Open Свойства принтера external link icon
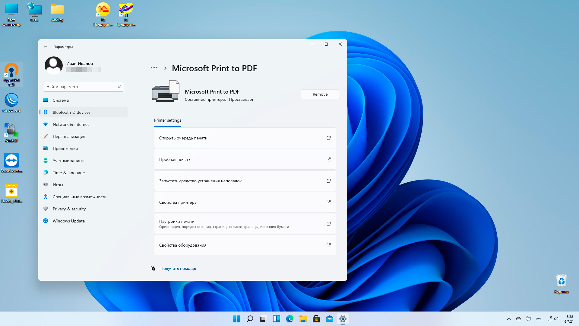The image size is (579, 326). coord(329,202)
